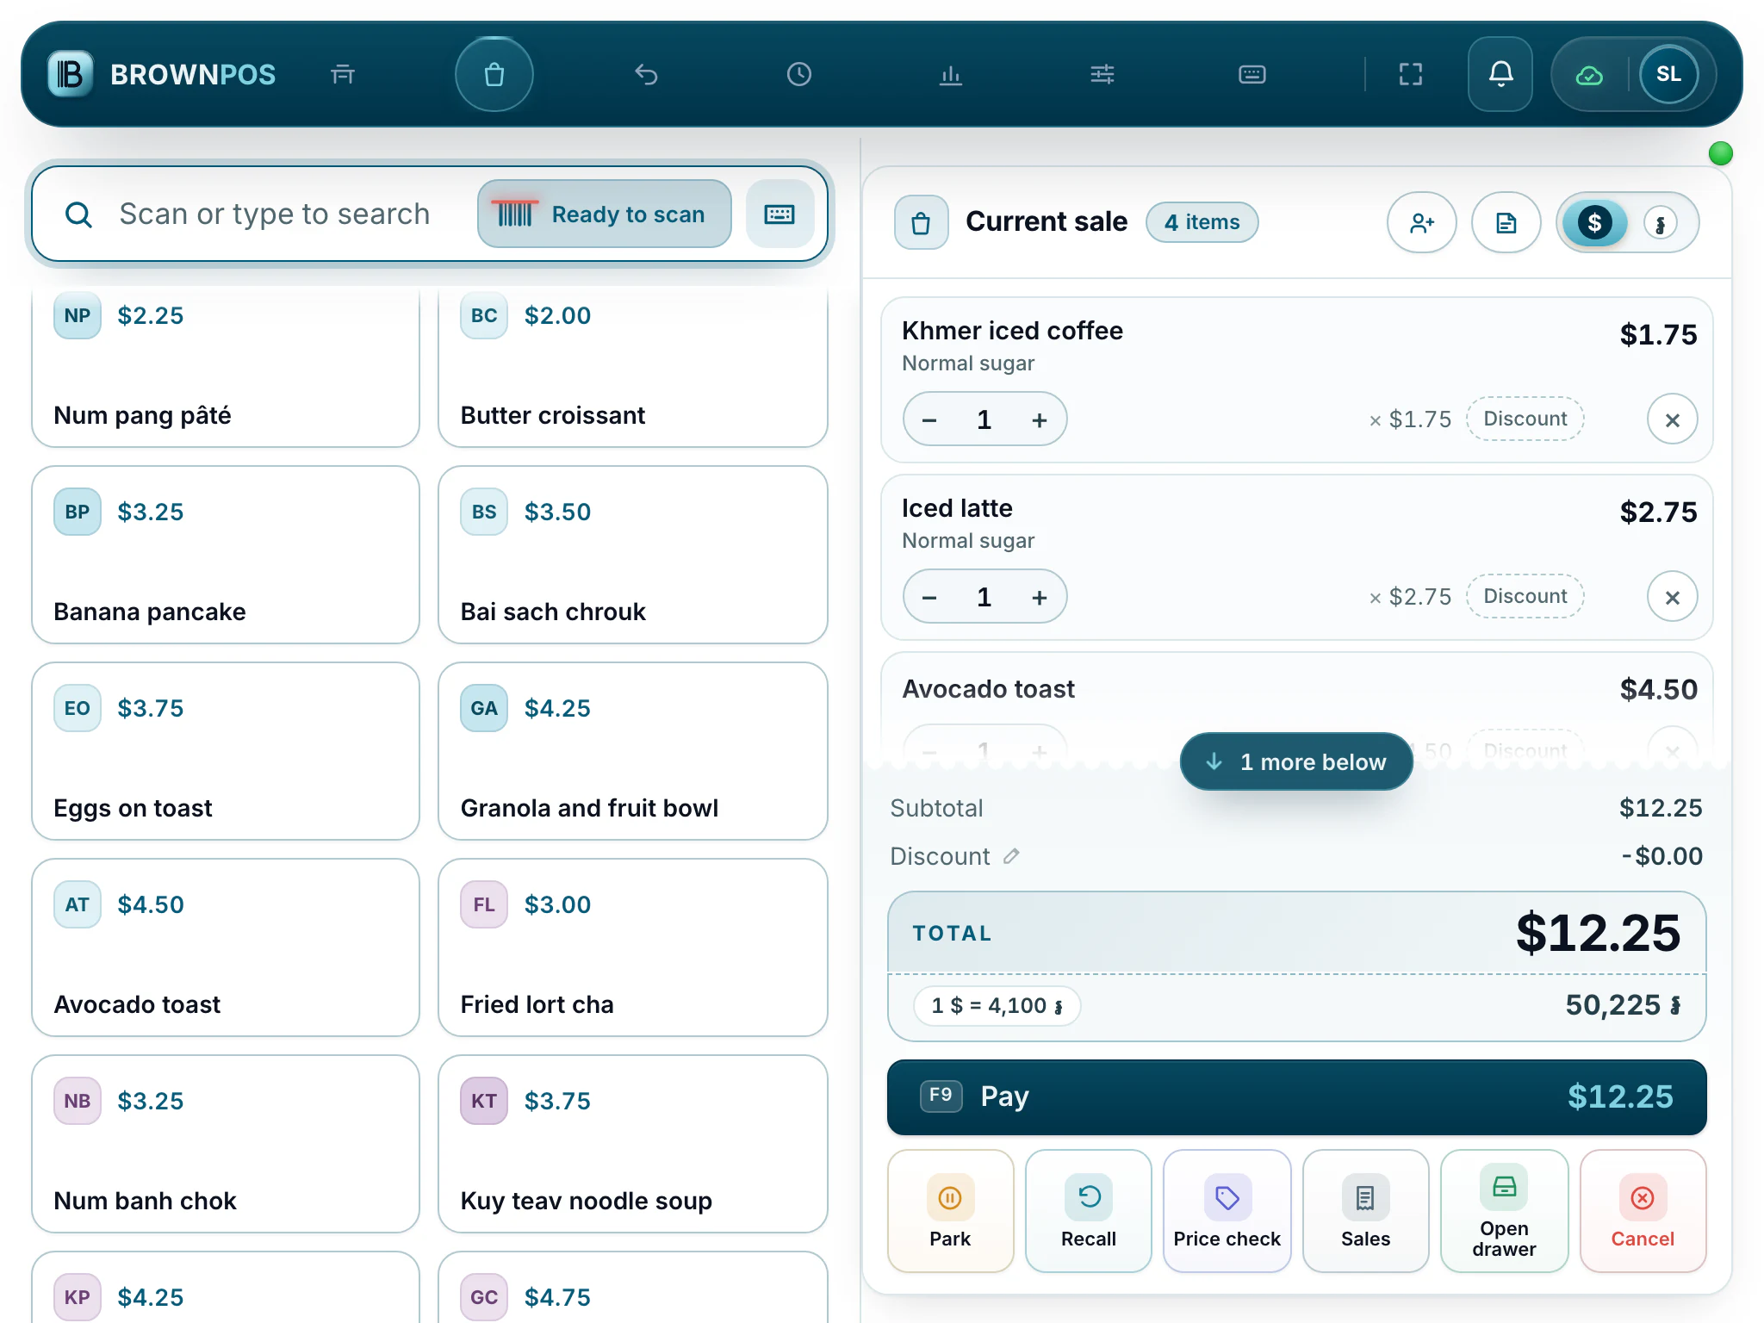Increase Iced latte quantity
This screenshot has width=1764, height=1323.
[x=1040, y=598]
